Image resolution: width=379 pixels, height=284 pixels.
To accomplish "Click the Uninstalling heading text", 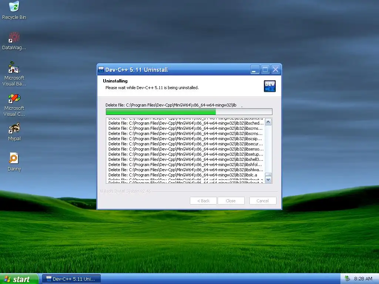I will coord(115,81).
